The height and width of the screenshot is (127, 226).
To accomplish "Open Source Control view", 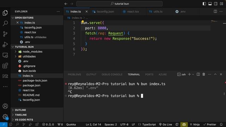I will click(5, 34).
